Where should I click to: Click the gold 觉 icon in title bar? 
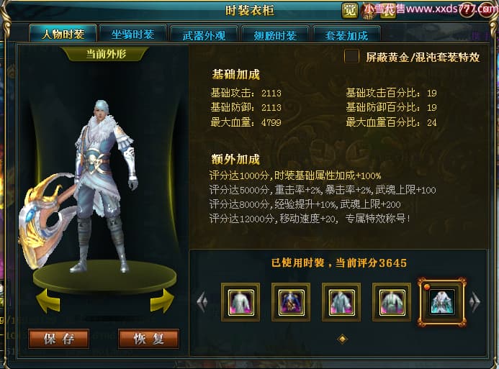point(349,10)
